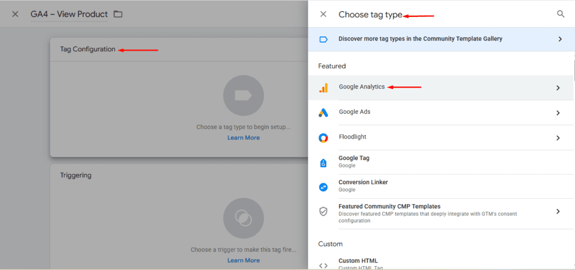Edit the GA4 – View Product tag name
The width and height of the screenshot is (575, 270).
pyautogui.click(x=69, y=14)
